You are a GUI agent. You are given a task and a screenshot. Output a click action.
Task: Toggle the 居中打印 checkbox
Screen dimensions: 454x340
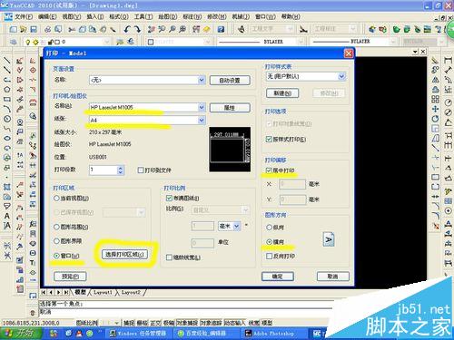[269, 170]
